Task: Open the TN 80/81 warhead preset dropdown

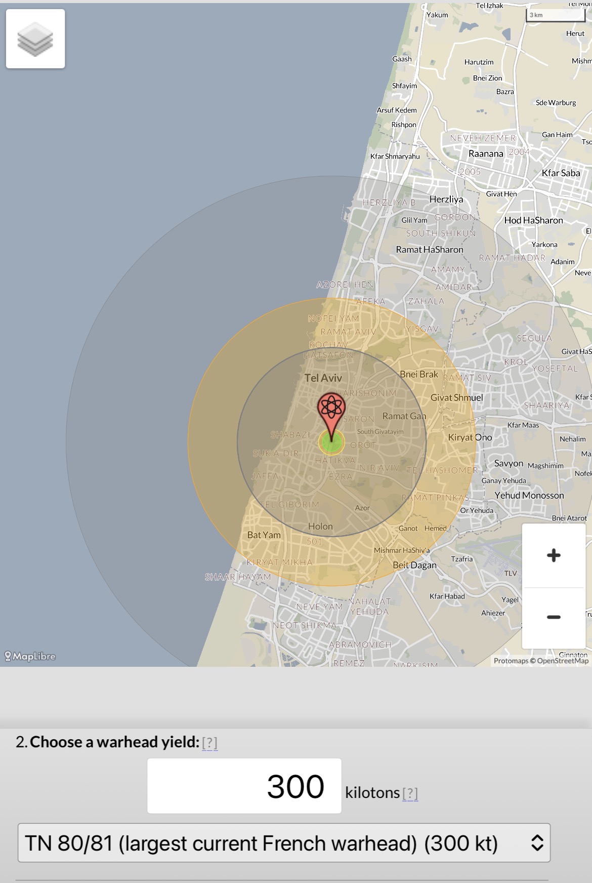Action: (284, 843)
